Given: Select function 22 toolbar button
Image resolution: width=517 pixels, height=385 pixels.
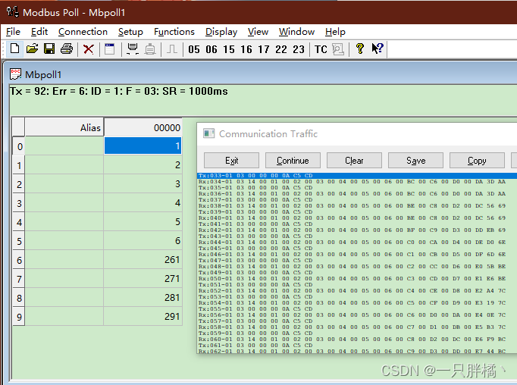Looking at the screenshot, I should coord(281,49).
